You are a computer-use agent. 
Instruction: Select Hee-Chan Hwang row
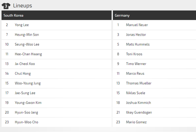pos(56,54)
